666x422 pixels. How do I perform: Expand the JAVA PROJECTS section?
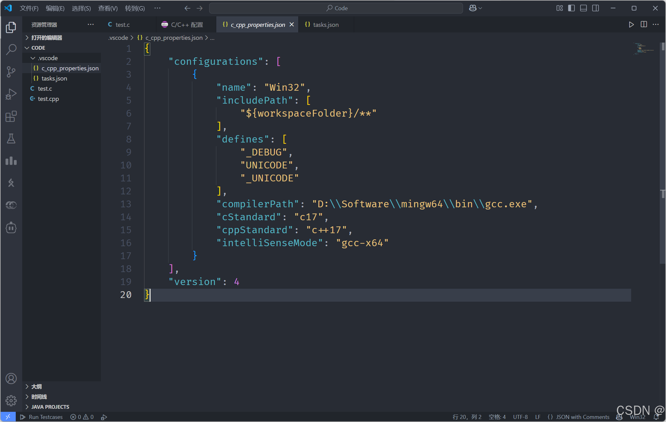click(50, 407)
